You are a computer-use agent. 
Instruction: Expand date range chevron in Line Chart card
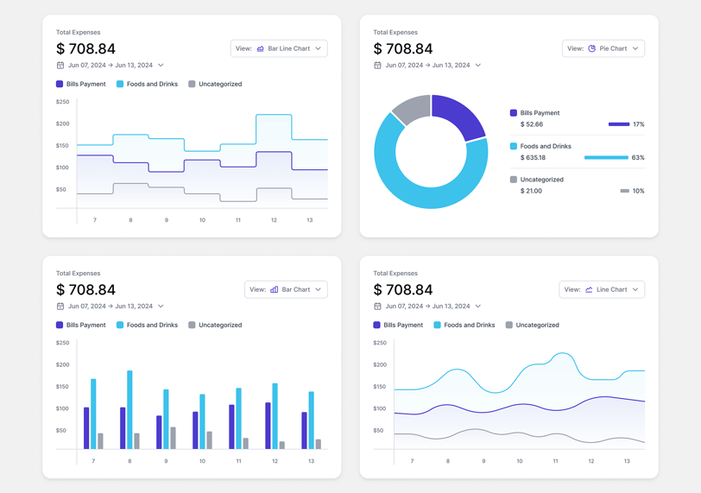(478, 307)
